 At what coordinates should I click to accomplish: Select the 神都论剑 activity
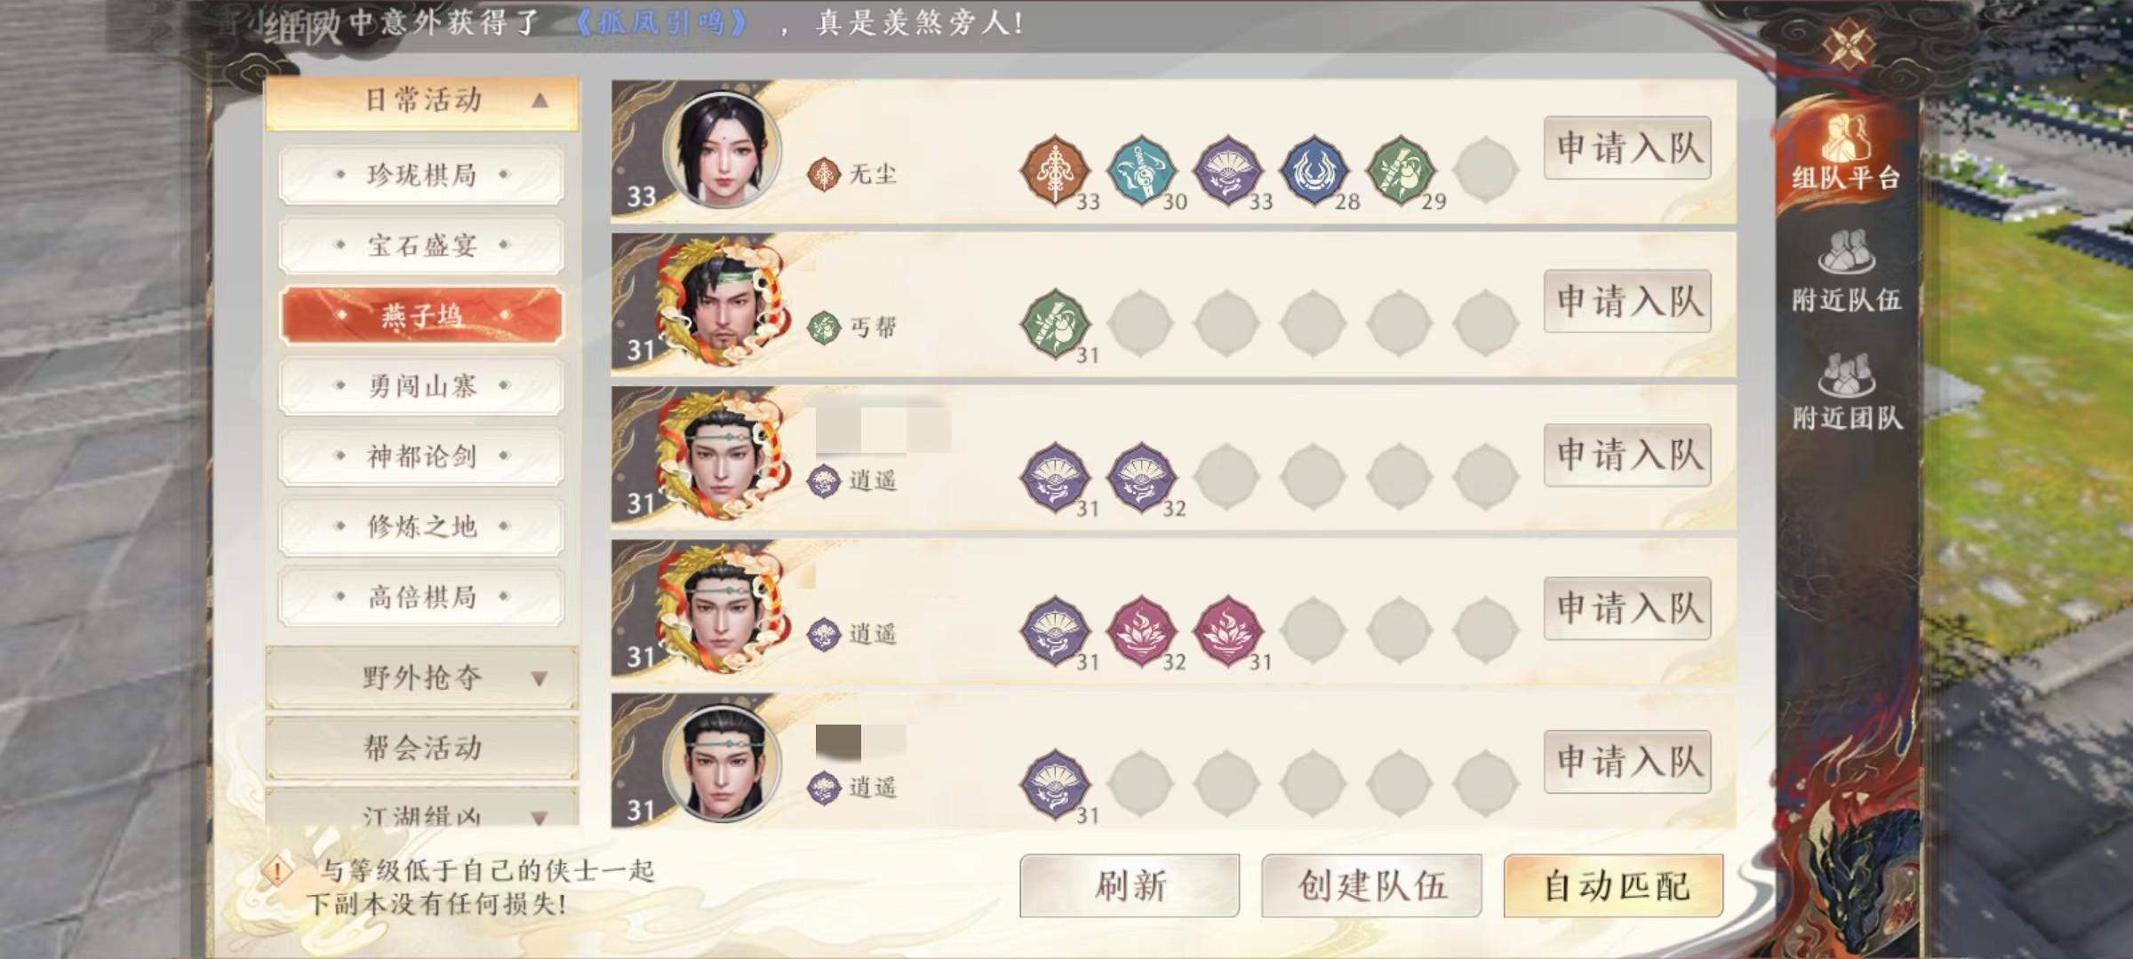click(421, 456)
